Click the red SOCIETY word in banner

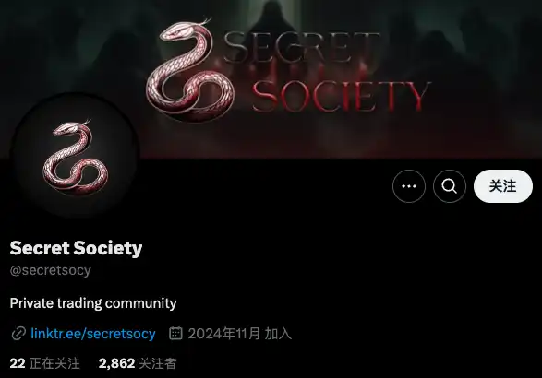pos(341,97)
